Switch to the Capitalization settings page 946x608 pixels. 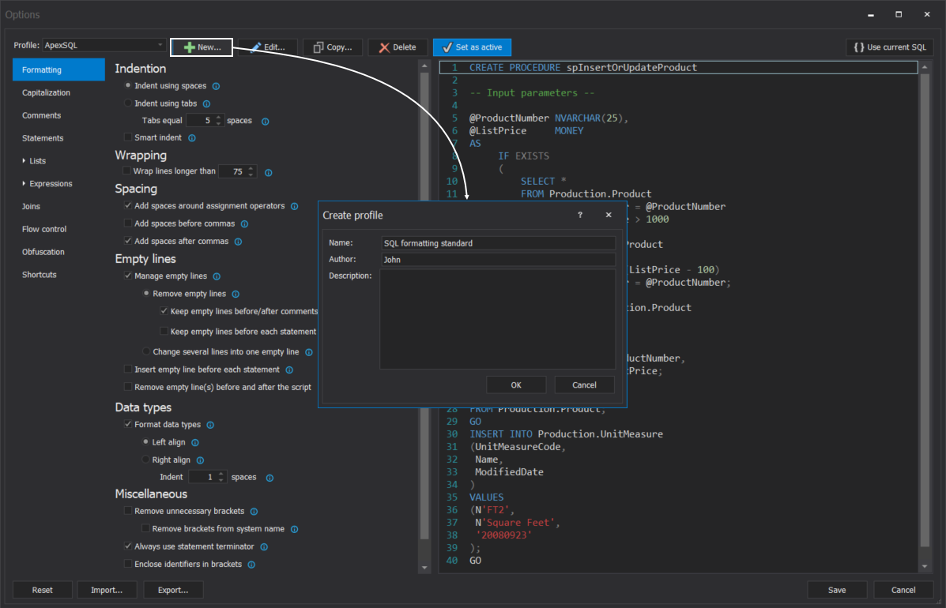(x=47, y=92)
